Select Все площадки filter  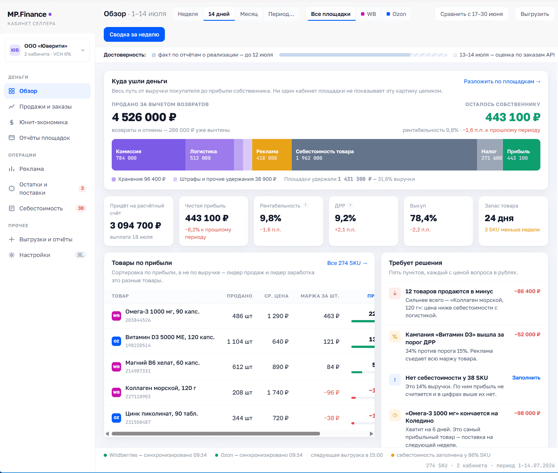coord(331,14)
